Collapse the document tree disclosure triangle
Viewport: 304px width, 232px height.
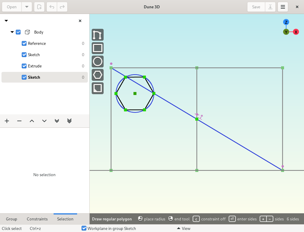pos(6,21)
